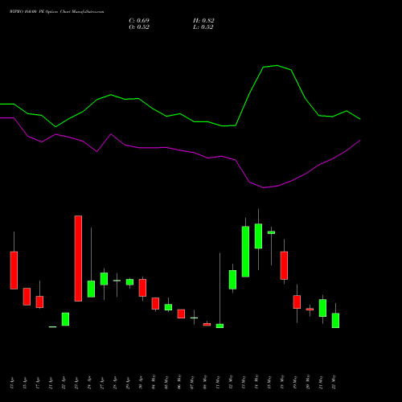Click the low price value L: 0.52
This screenshot has width=402, height=402.
(x=203, y=27)
